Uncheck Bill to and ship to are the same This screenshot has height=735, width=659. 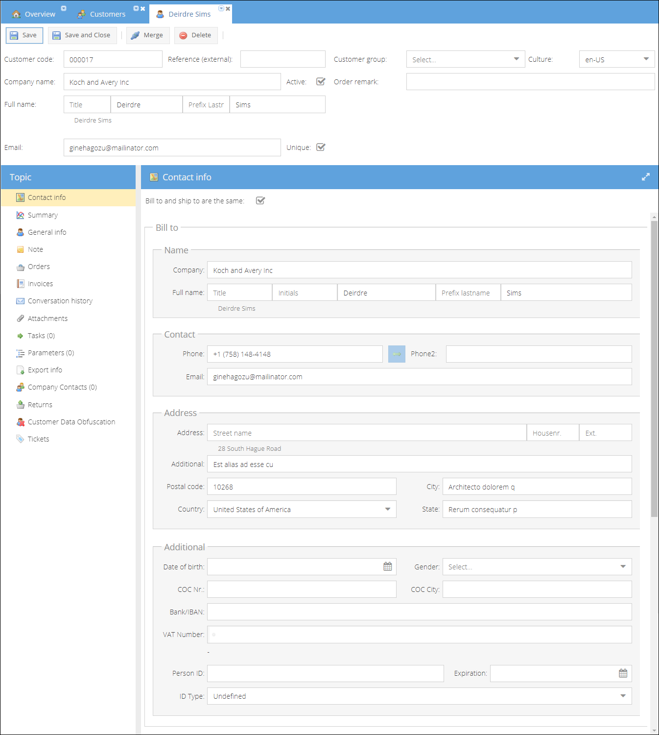260,200
